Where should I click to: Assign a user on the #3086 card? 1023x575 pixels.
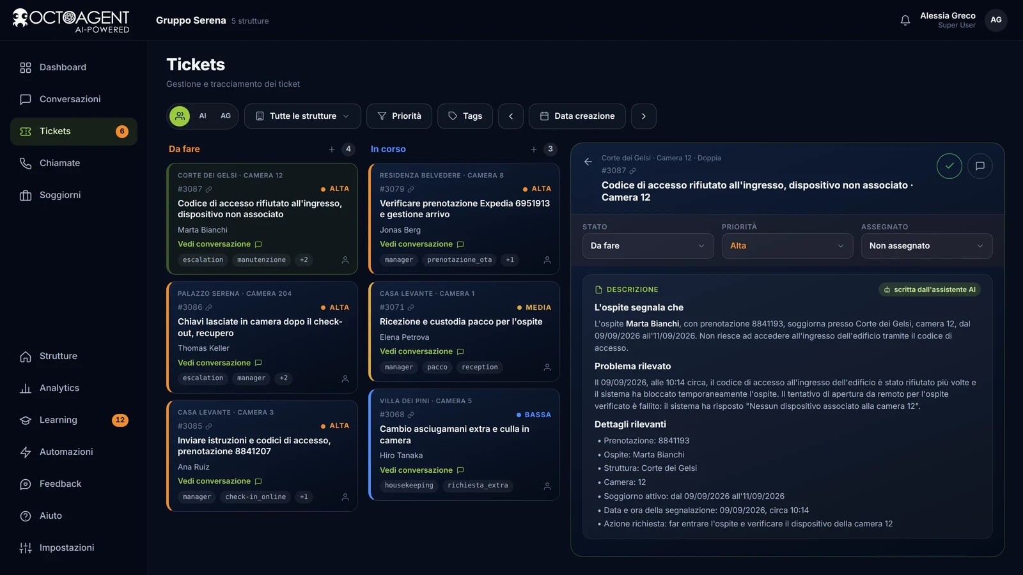pos(345,379)
